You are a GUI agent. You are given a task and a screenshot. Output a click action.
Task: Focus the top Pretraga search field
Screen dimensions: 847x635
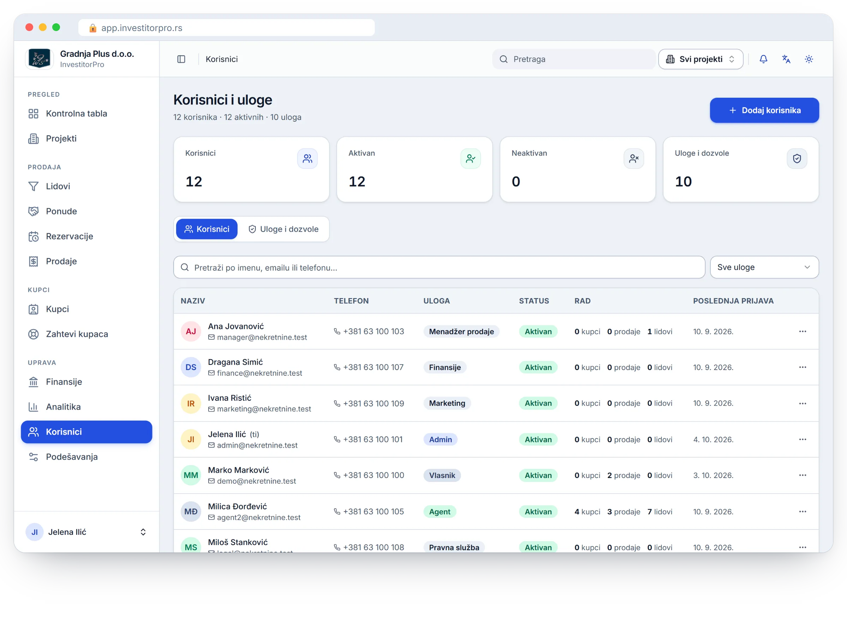(573, 59)
